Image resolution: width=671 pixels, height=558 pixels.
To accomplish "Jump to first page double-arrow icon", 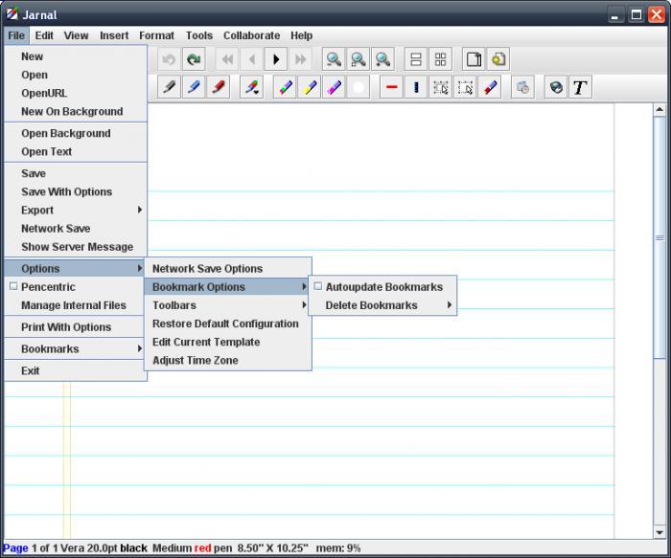I will (x=227, y=59).
